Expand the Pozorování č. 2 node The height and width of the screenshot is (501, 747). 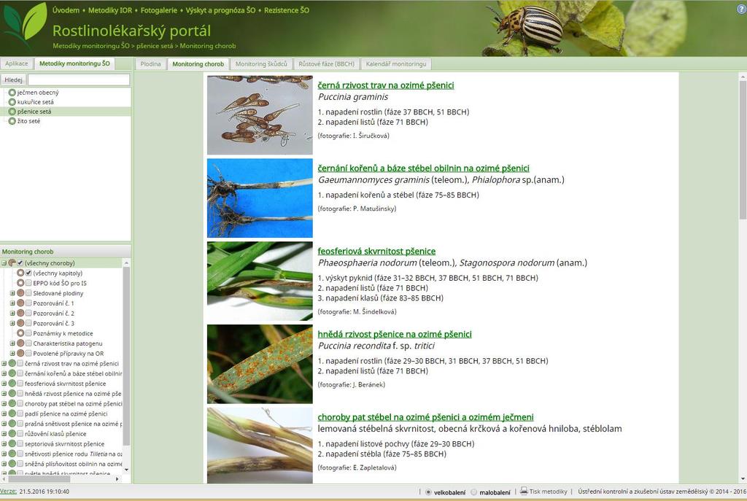(x=12, y=313)
